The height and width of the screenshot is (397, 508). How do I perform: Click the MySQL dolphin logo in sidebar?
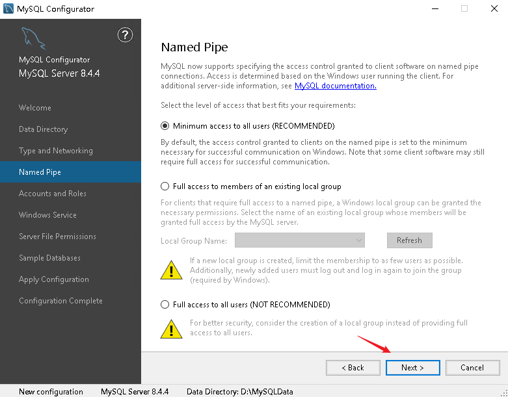(33, 38)
